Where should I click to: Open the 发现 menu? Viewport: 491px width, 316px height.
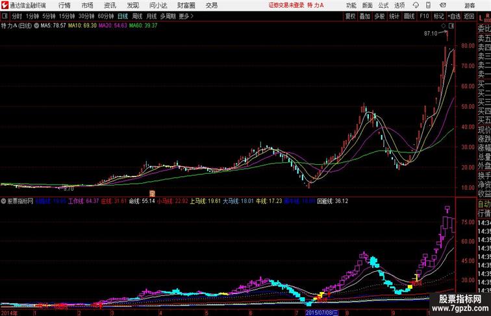coord(132,5)
